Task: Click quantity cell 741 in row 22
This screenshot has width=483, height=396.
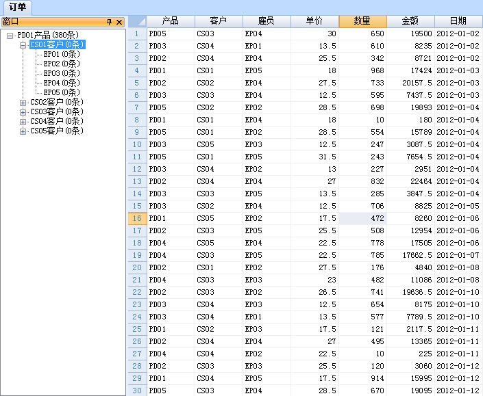Action: click(x=363, y=292)
